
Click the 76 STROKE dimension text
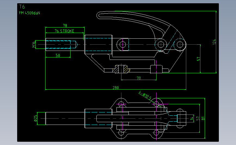coord(64,31)
